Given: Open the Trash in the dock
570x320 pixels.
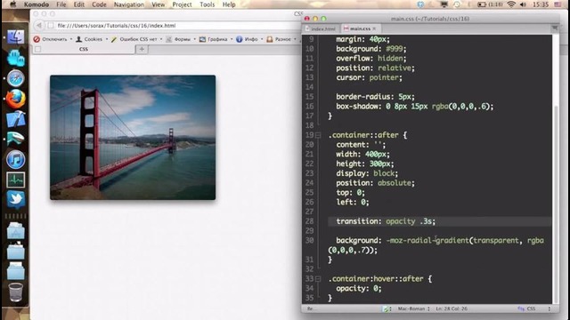Looking at the screenshot, I should pyautogui.click(x=16, y=292).
